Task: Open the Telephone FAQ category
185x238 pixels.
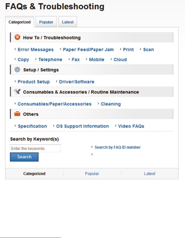Action: 50,59
